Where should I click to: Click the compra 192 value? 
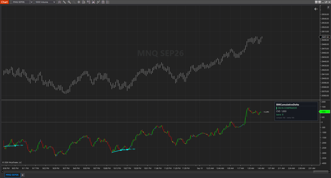pos(281,118)
